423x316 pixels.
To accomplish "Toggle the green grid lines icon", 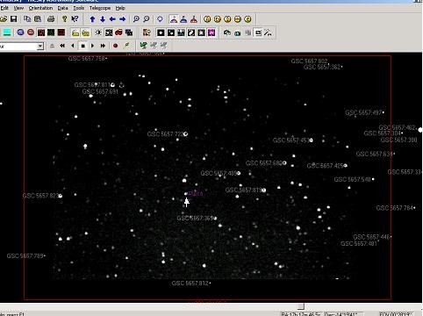I will [x=51, y=32].
